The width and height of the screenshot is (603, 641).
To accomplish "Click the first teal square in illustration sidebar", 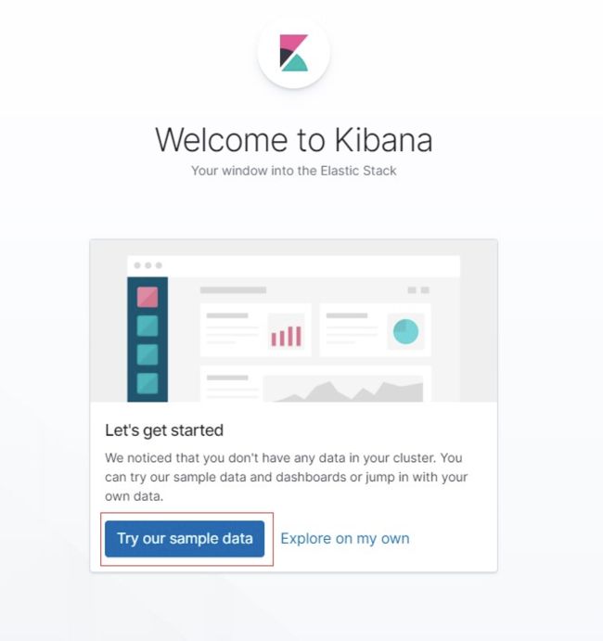I will pyautogui.click(x=148, y=326).
